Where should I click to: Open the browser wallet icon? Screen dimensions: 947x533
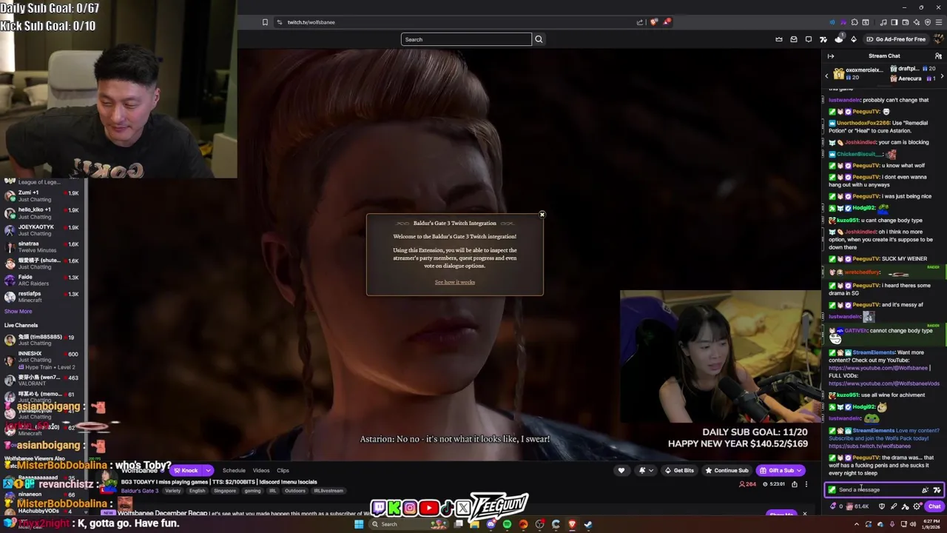906,22
